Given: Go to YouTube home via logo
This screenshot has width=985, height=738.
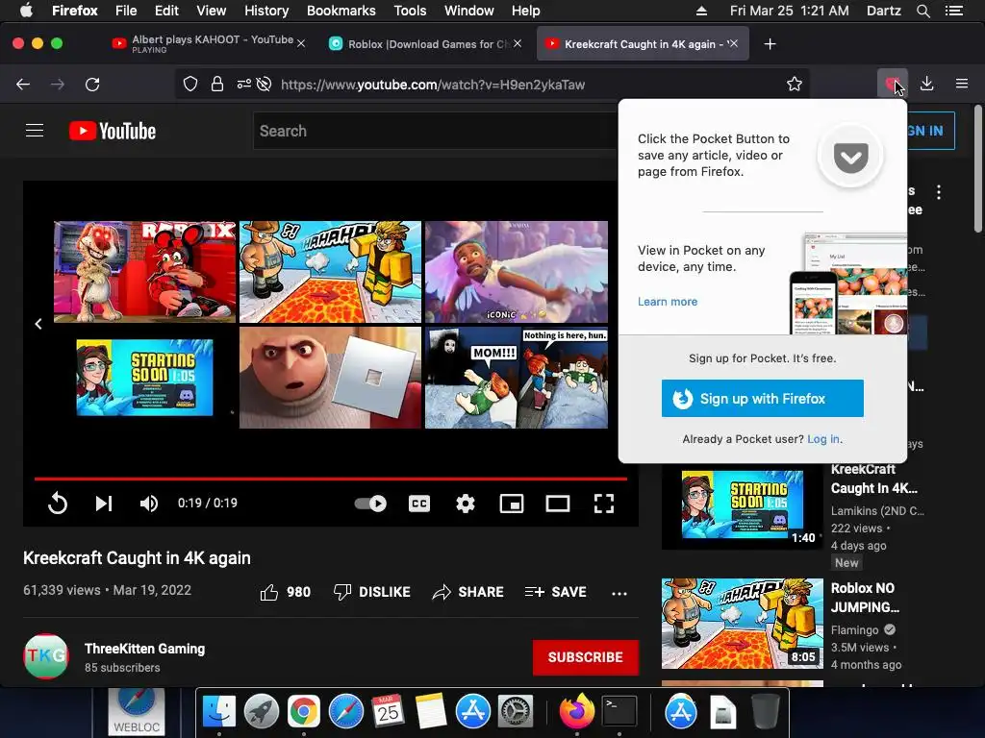Looking at the screenshot, I should click(x=113, y=131).
